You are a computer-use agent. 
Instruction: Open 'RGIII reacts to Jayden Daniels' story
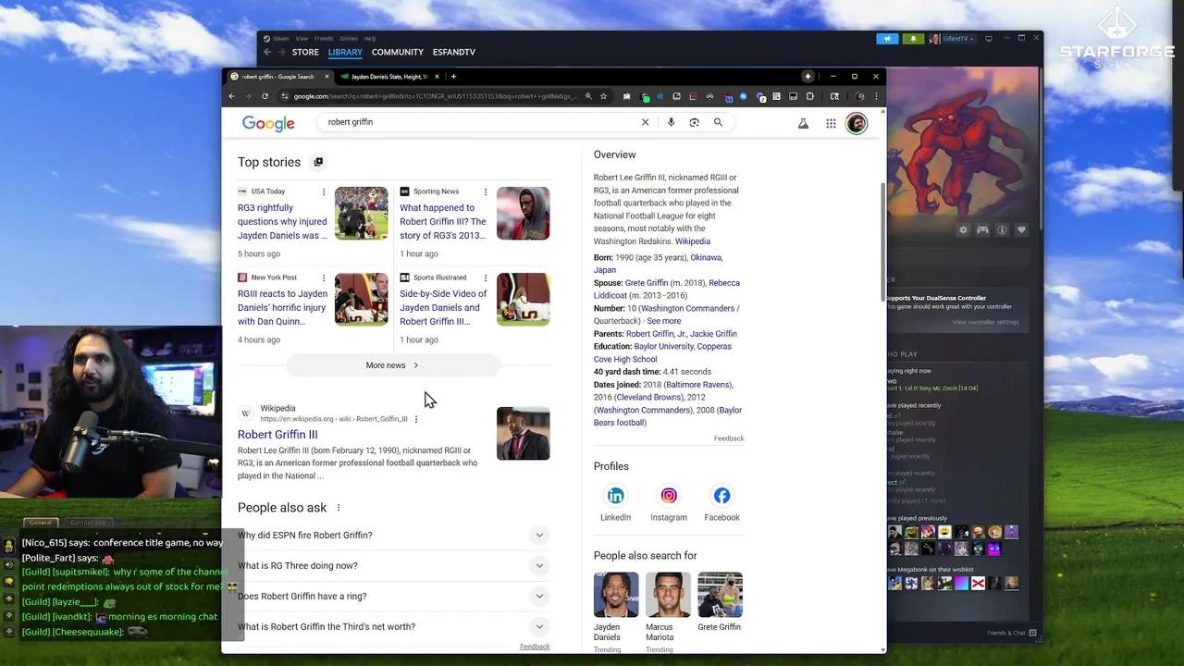point(282,308)
